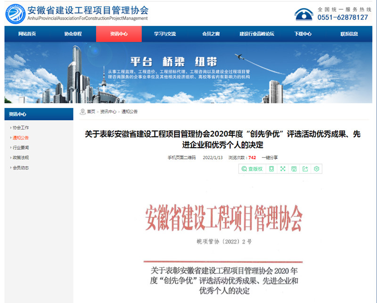Select the 资讯中心 nav tab
377x303 pixels.
point(119,34)
